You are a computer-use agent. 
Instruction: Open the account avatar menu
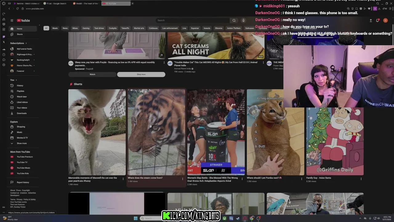(385, 20)
